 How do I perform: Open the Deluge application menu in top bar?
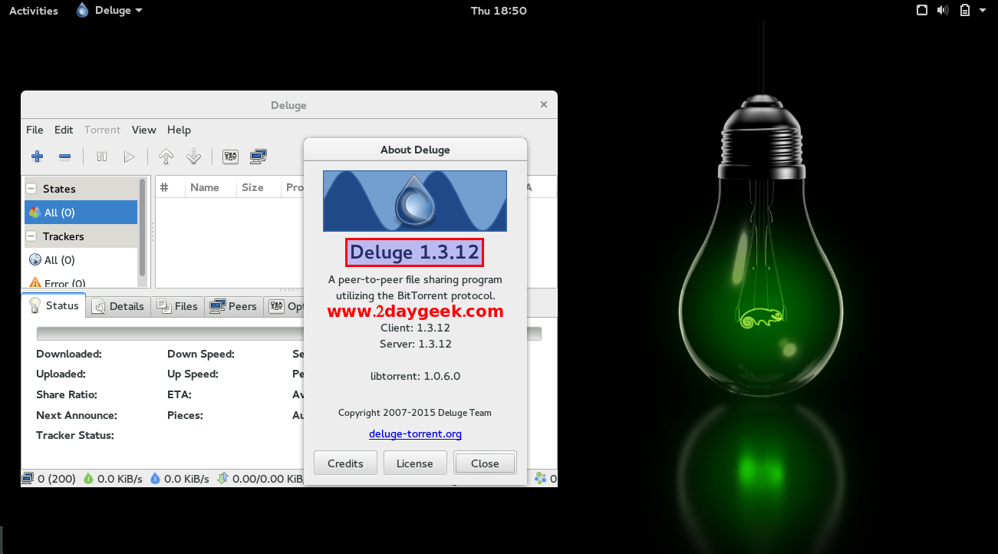point(110,11)
